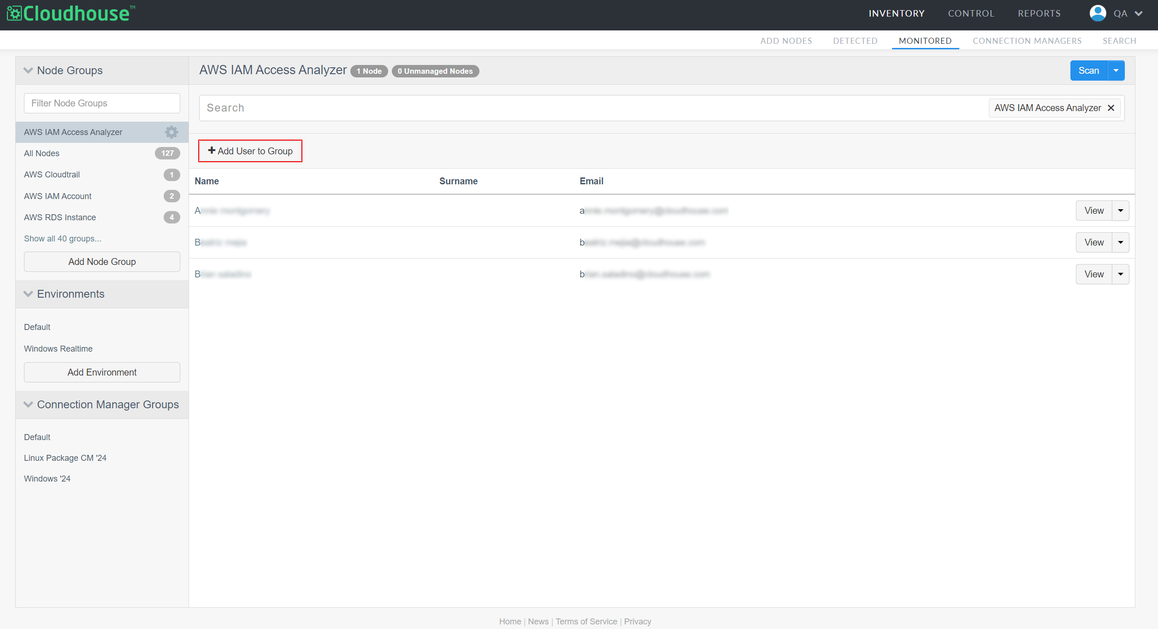Switch to the Add Nodes tab
Image resolution: width=1158 pixels, height=629 pixels.
click(x=786, y=41)
